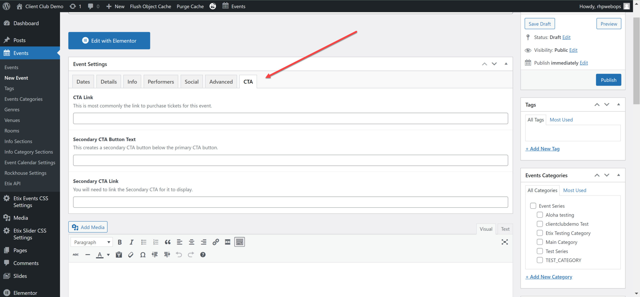Switch to the Performers tab
640x297 pixels.
point(161,82)
